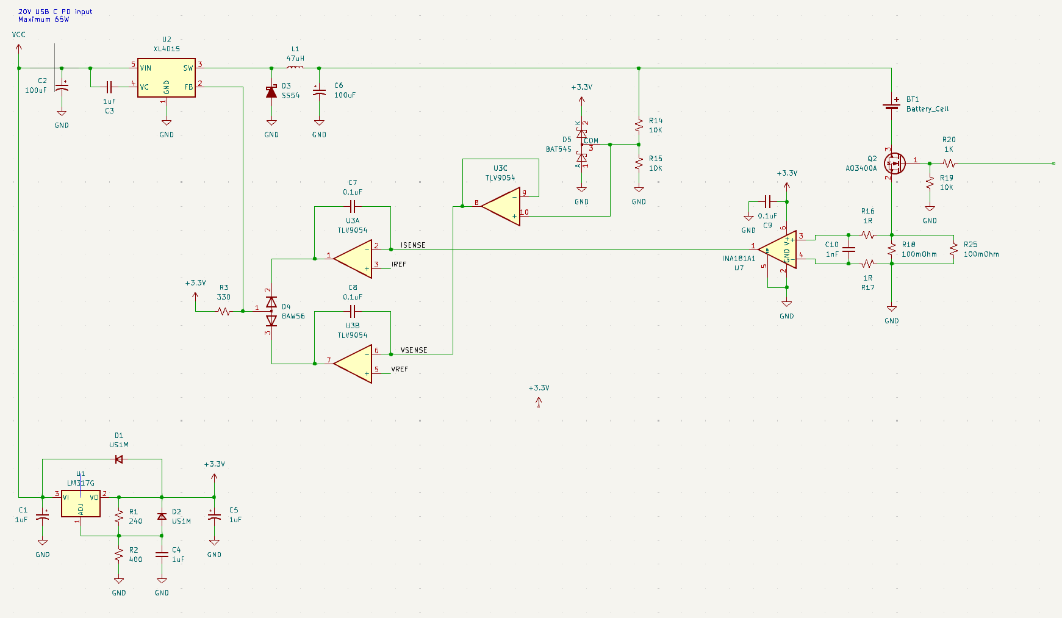
Task: Select the D4 BAW56 dual diode symbol
Action: point(271,311)
